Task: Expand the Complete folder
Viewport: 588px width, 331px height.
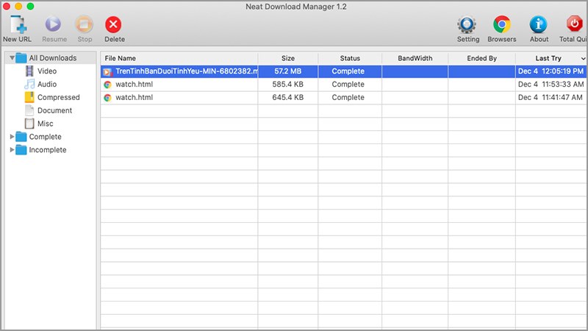Action: (12, 137)
